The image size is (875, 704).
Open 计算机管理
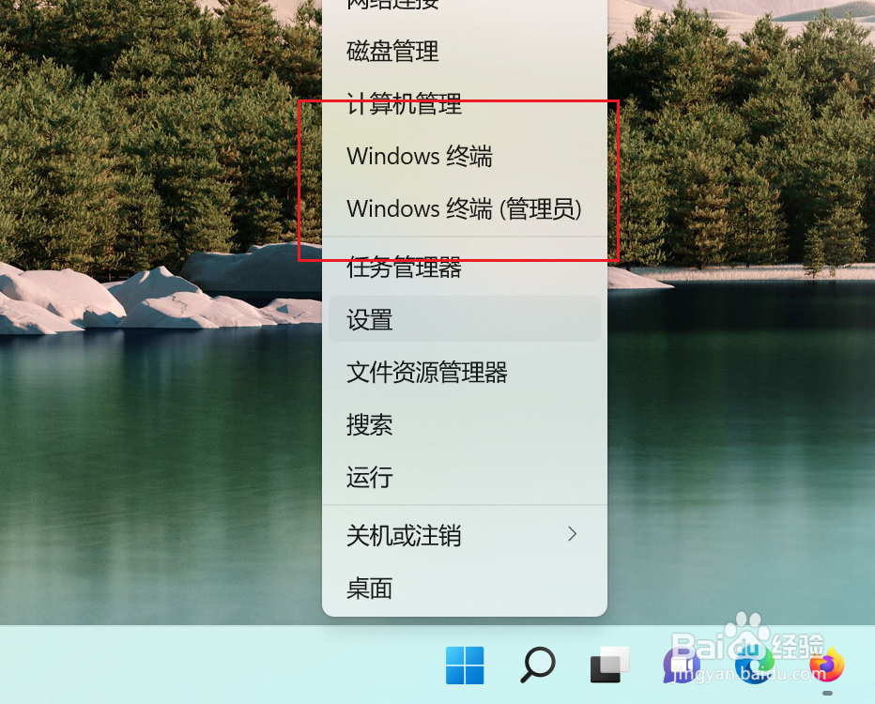pos(404,105)
